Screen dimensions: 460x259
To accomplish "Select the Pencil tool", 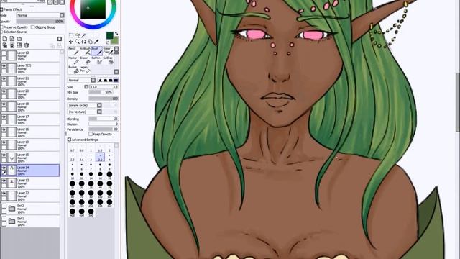I will (73, 51).
